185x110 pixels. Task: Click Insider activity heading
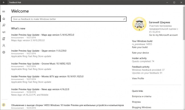pos(139,58)
